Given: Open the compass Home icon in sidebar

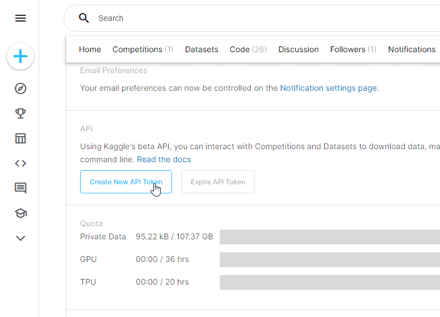Looking at the screenshot, I should point(20,88).
